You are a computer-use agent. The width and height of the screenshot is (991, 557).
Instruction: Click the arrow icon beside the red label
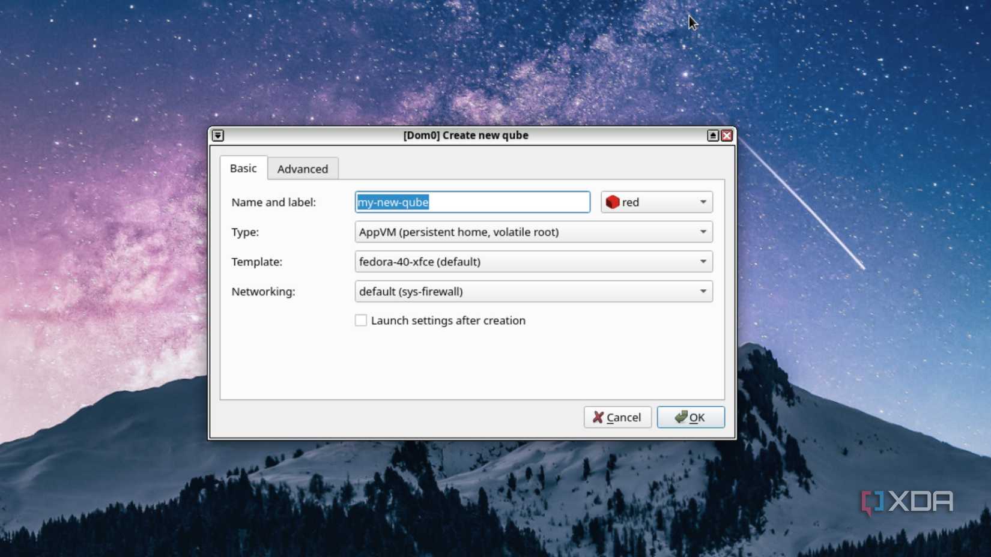[x=703, y=202]
